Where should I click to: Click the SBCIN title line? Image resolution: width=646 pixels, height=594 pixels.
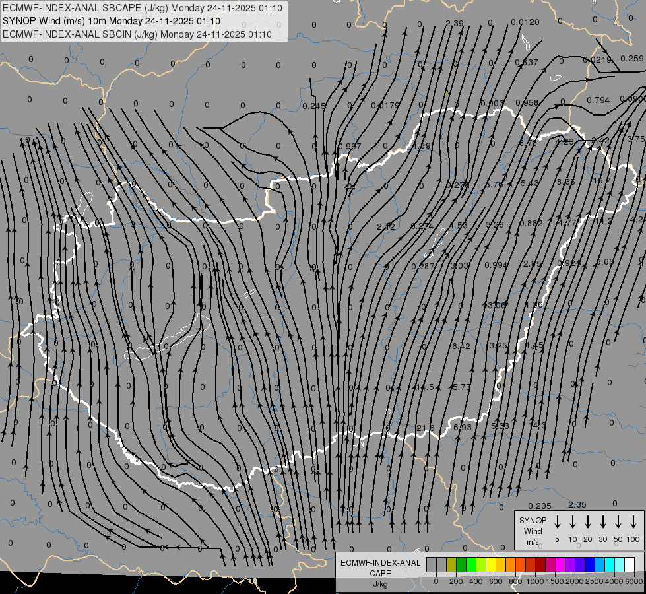(137, 34)
